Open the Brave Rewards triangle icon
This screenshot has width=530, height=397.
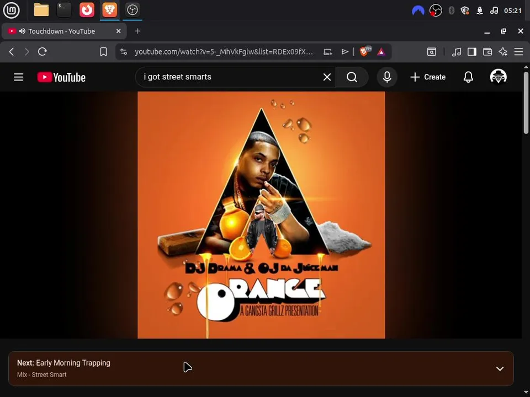[381, 52]
